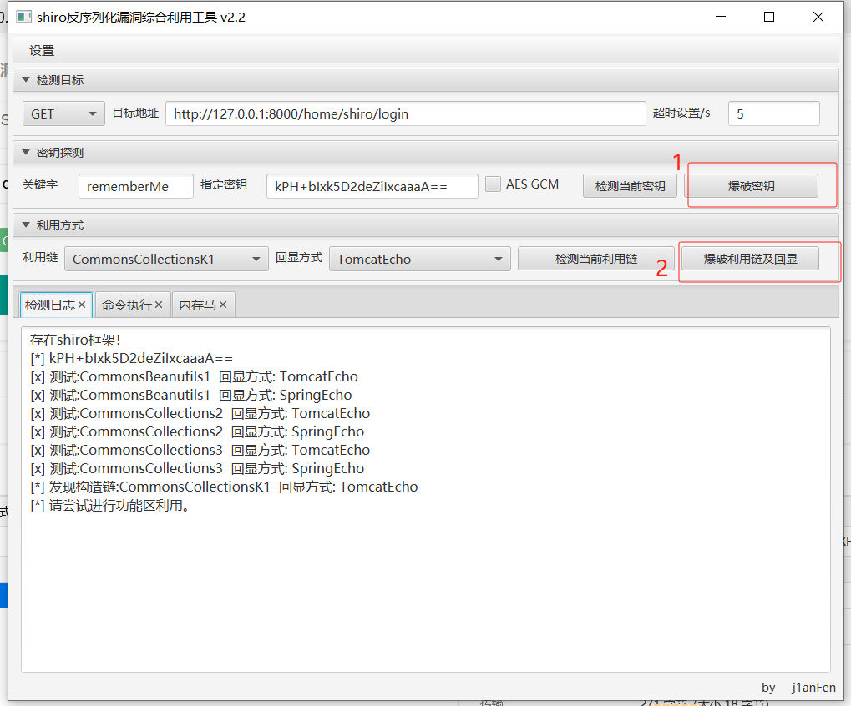This screenshot has width=851, height=706.
Task: Close the 内存马 tab
Action: (x=222, y=305)
